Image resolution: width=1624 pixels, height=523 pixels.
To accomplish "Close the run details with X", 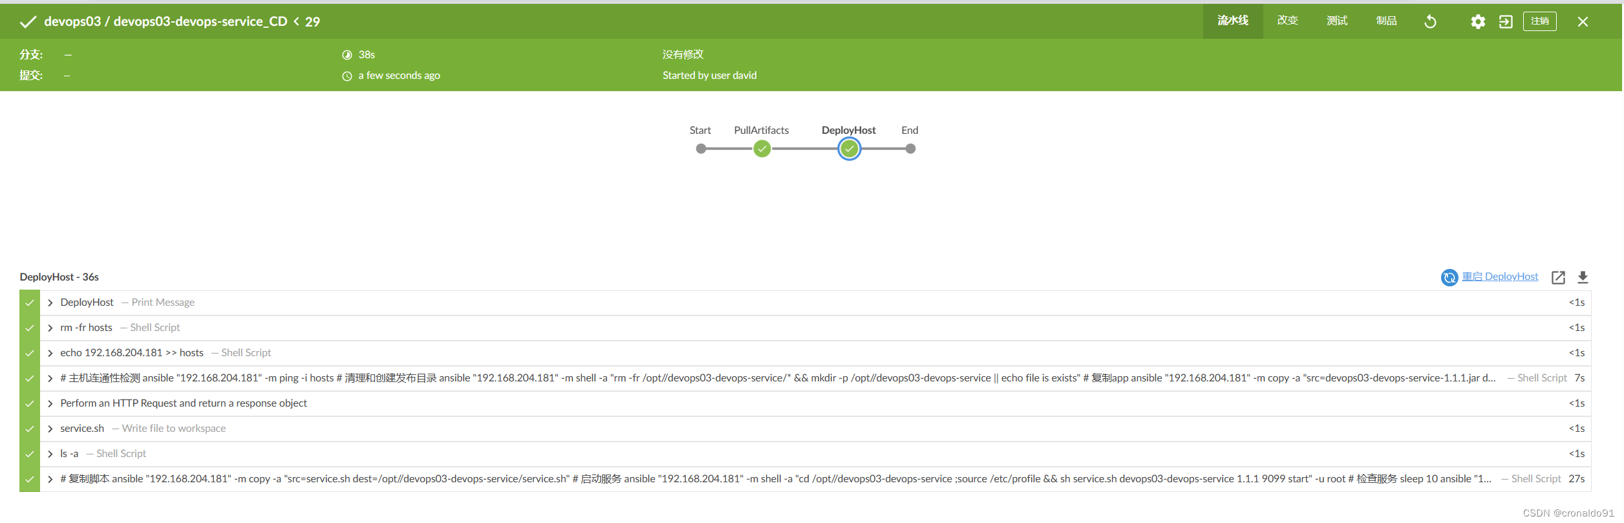I will coord(1583,22).
